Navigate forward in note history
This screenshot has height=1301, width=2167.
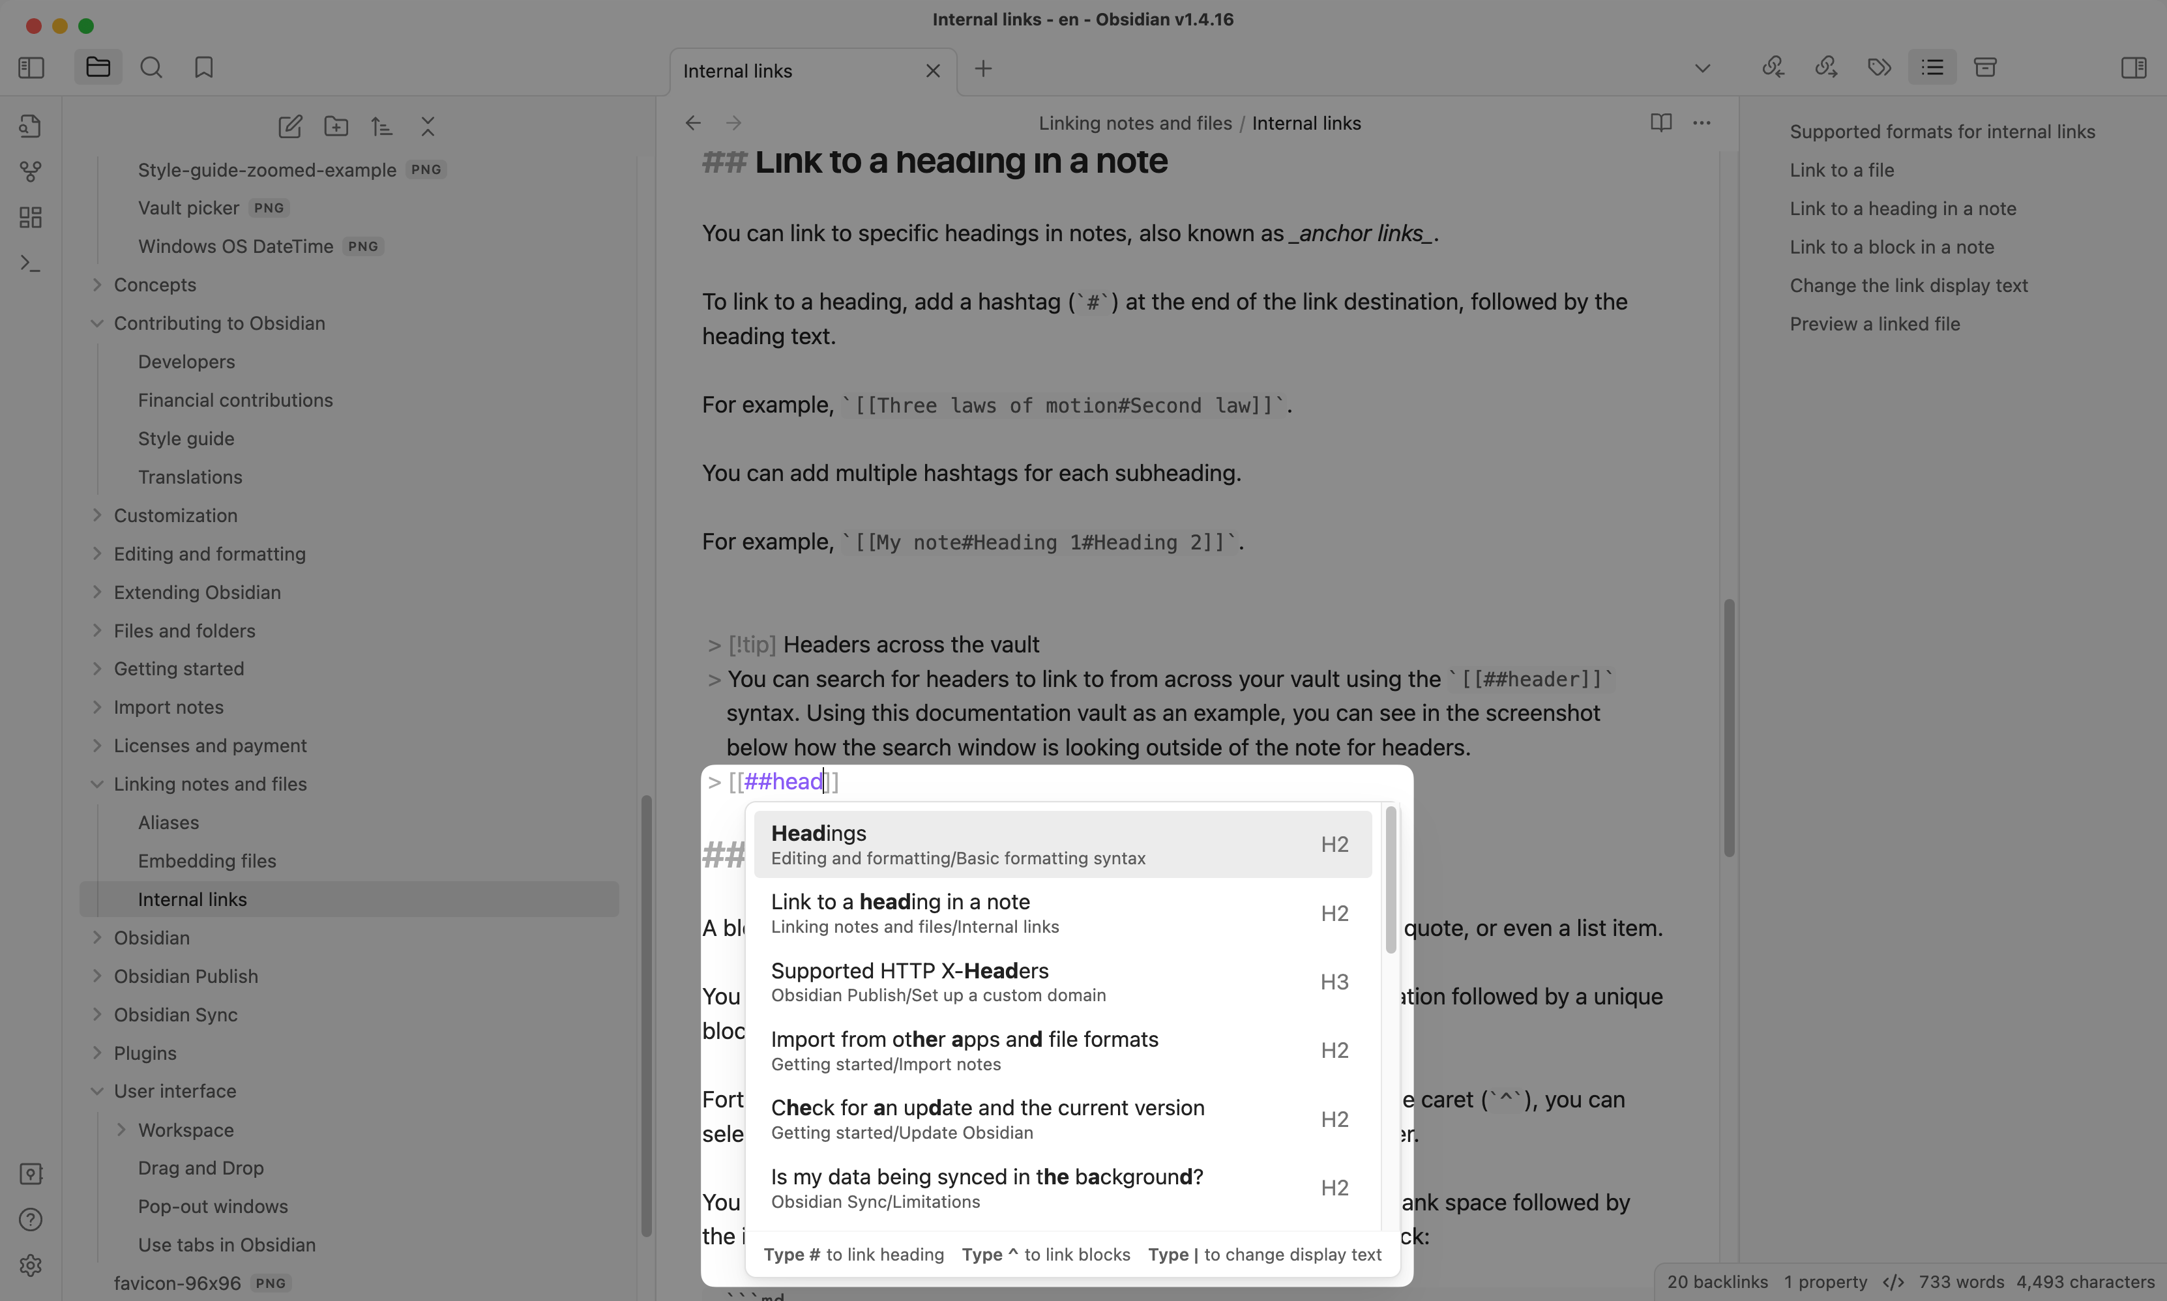(733, 123)
